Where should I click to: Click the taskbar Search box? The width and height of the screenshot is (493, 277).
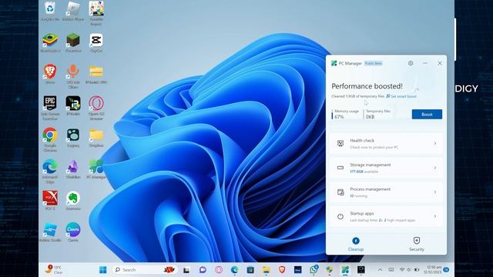click(x=144, y=269)
